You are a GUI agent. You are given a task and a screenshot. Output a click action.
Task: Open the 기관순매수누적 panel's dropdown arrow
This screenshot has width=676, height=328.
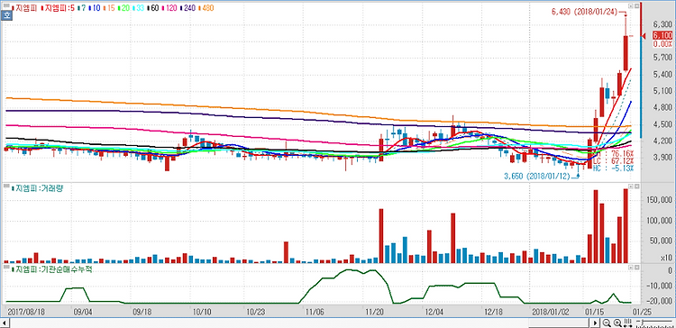[x=631, y=268]
